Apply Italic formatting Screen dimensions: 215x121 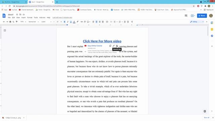click(68, 22)
